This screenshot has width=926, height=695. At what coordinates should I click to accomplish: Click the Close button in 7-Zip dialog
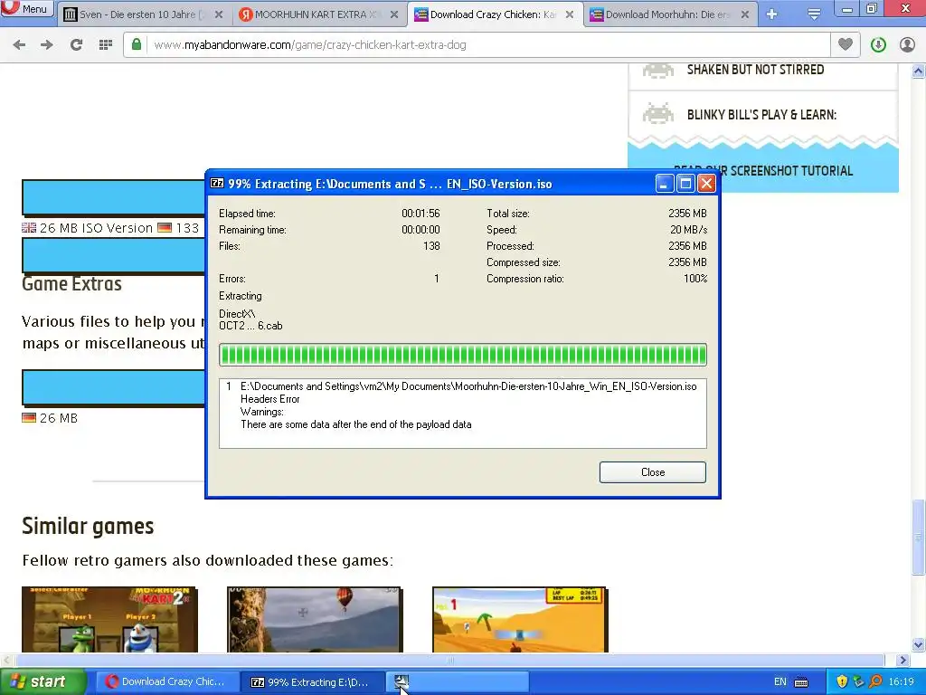point(653,472)
